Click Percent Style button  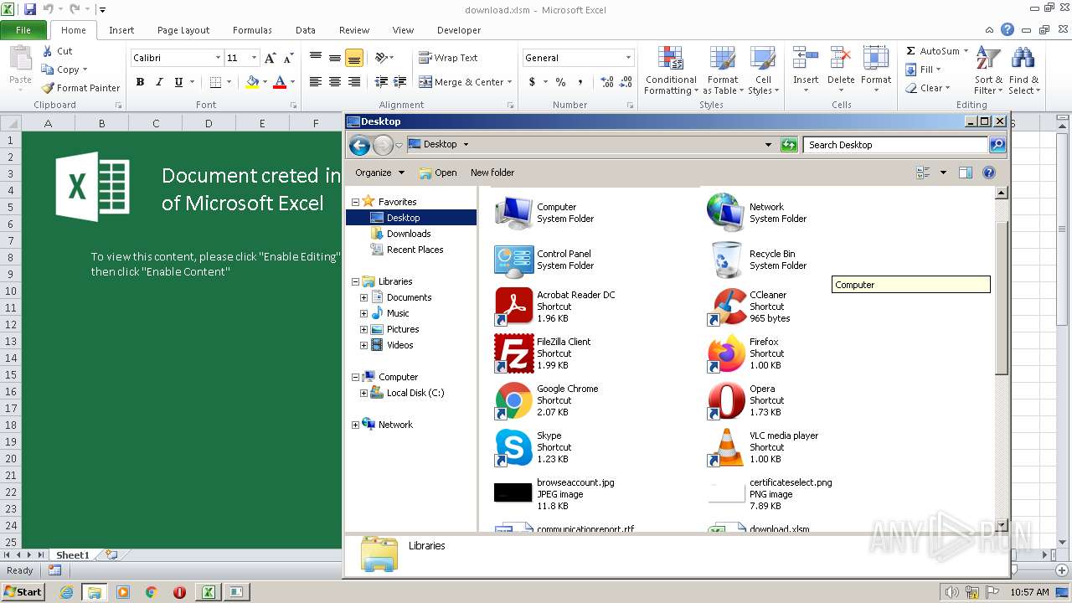tap(560, 82)
